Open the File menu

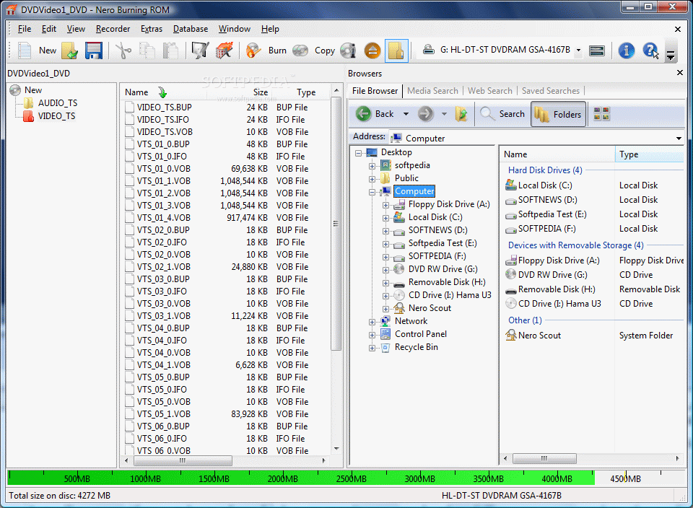(x=25, y=29)
